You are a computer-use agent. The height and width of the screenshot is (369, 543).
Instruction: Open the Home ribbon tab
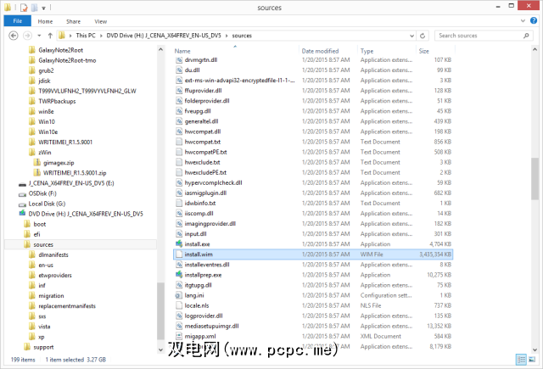pos(45,21)
